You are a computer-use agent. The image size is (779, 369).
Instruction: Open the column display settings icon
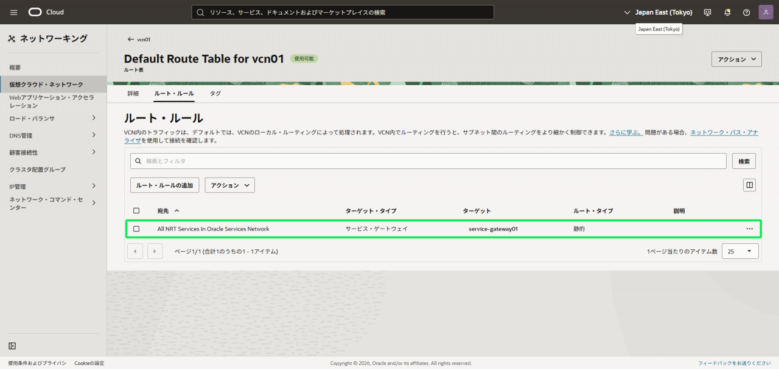point(750,185)
